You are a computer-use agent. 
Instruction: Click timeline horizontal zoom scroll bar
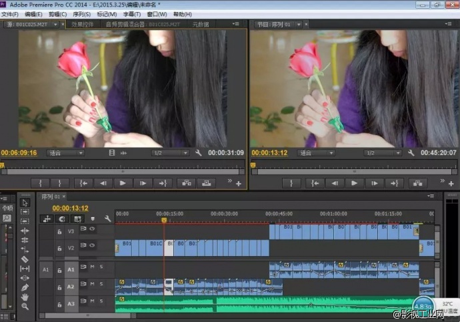click(88, 315)
